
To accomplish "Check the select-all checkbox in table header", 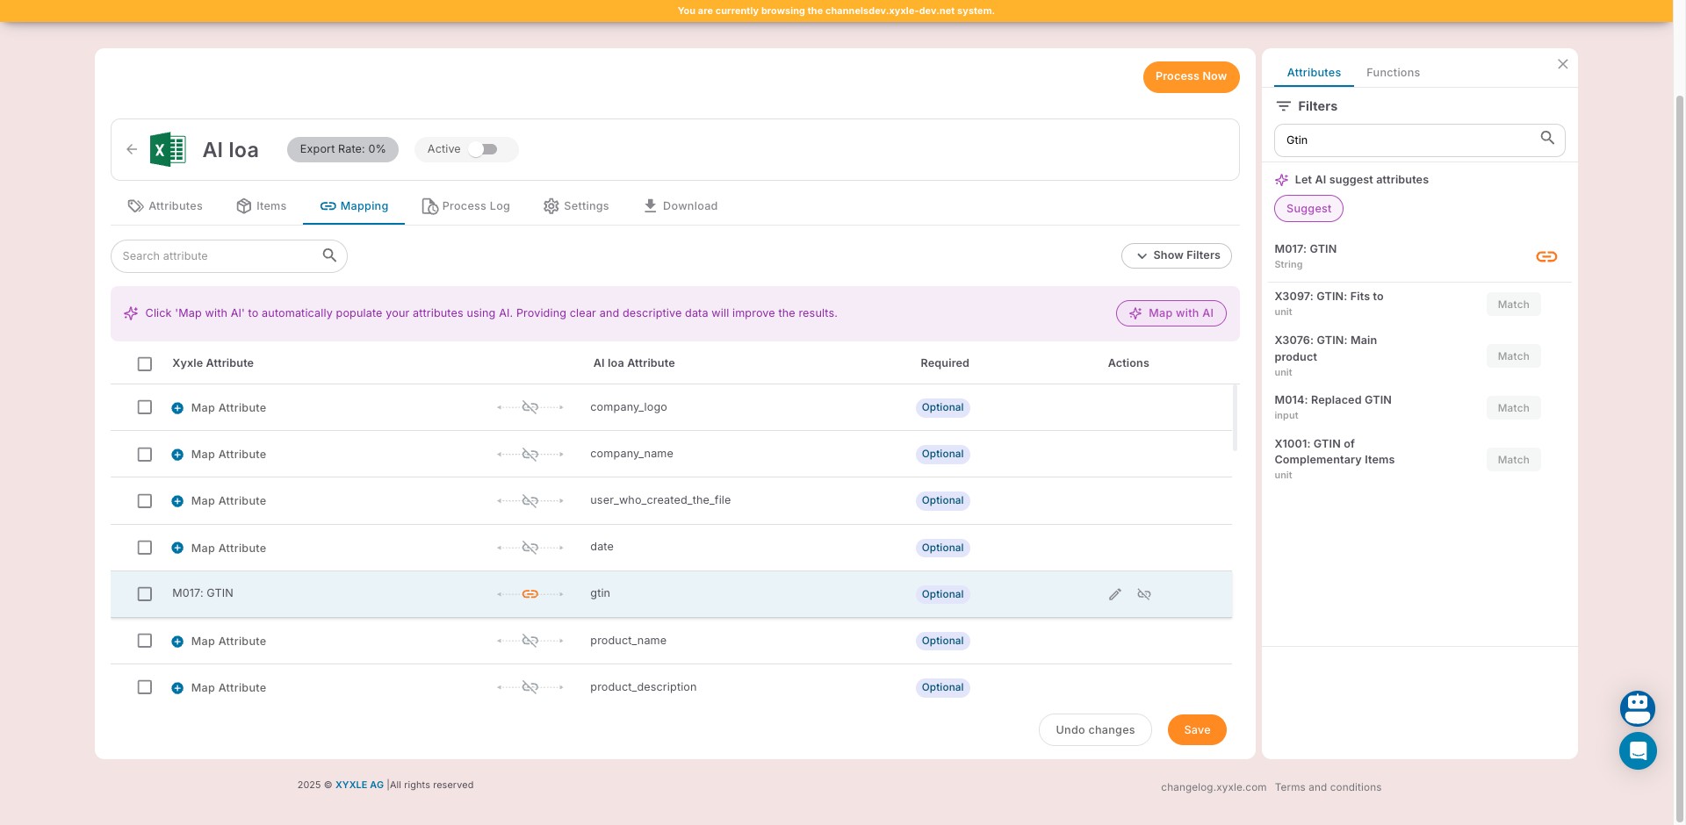I will [x=145, y=363].
